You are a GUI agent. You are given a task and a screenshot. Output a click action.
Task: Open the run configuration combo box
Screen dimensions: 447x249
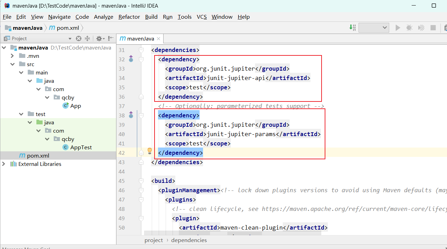click(x=374, y=28)
